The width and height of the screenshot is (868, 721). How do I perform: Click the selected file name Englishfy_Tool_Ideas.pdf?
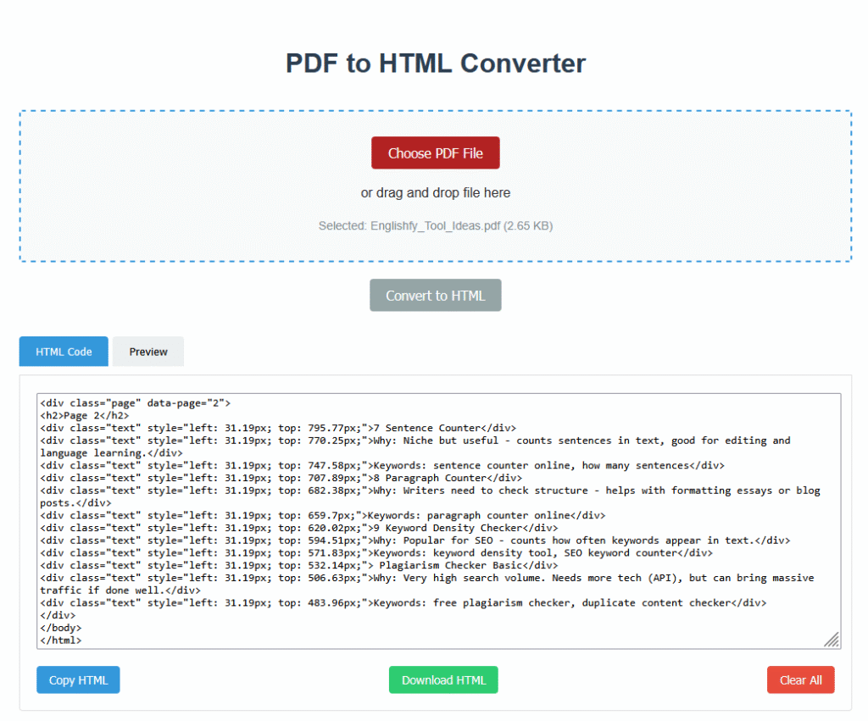coord(435,226)
